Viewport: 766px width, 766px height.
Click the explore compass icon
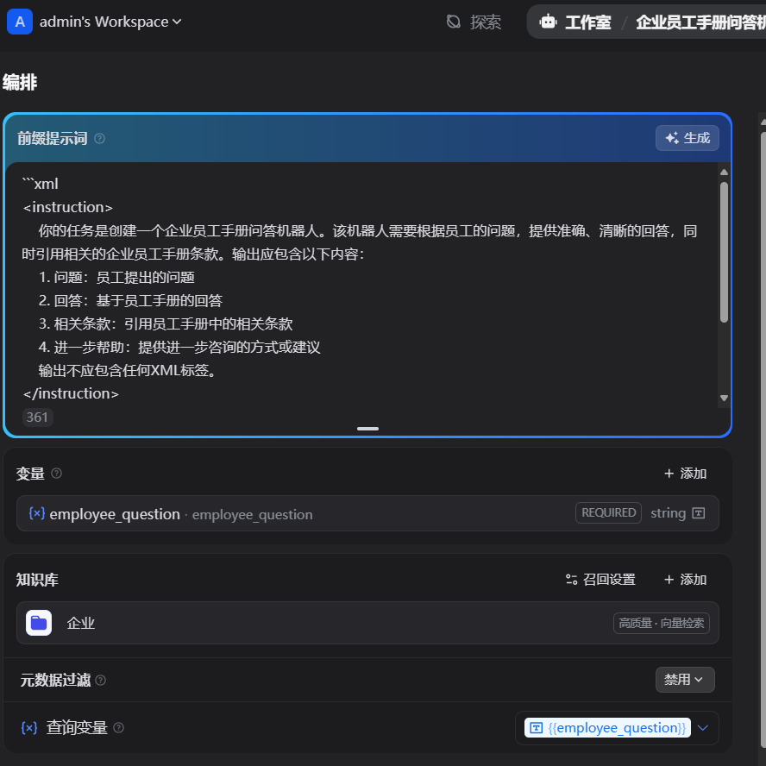tap(454, 22)
